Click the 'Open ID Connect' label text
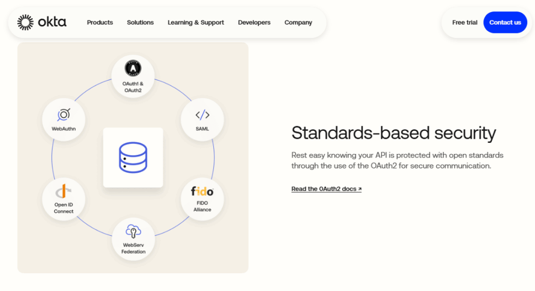 63,208
